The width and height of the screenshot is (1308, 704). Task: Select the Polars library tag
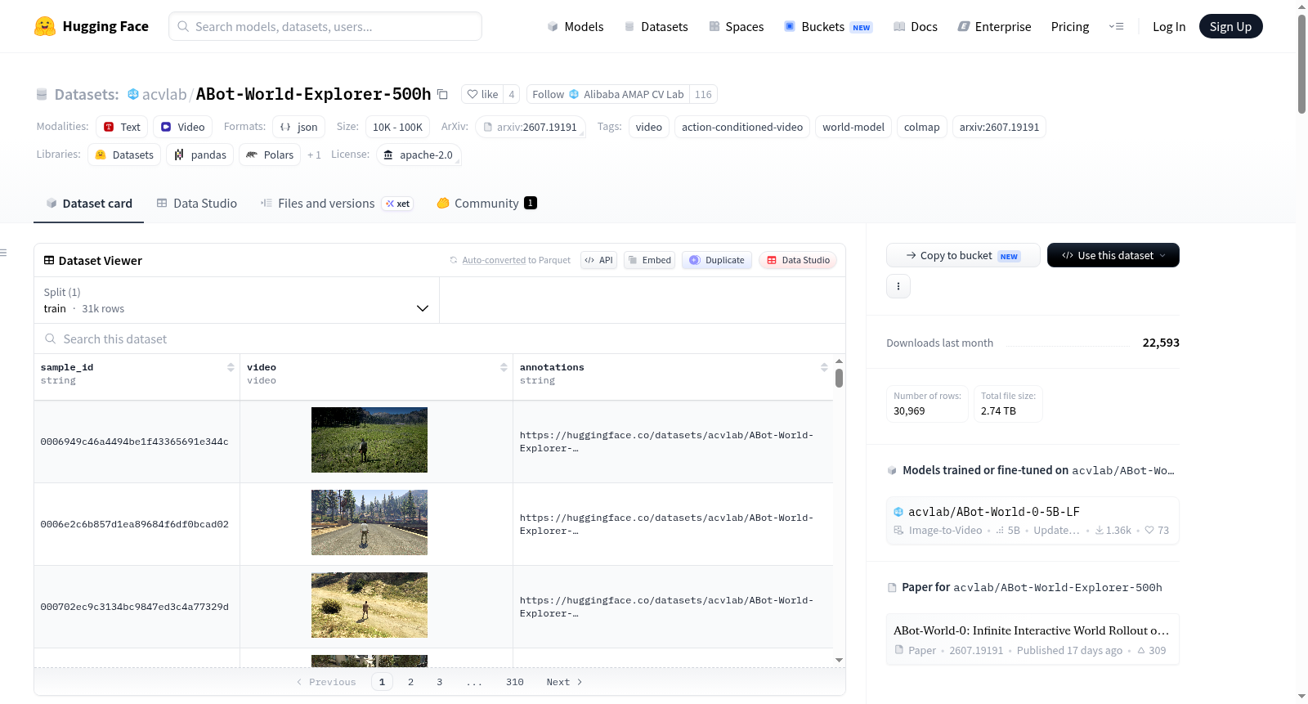point(270,155)
